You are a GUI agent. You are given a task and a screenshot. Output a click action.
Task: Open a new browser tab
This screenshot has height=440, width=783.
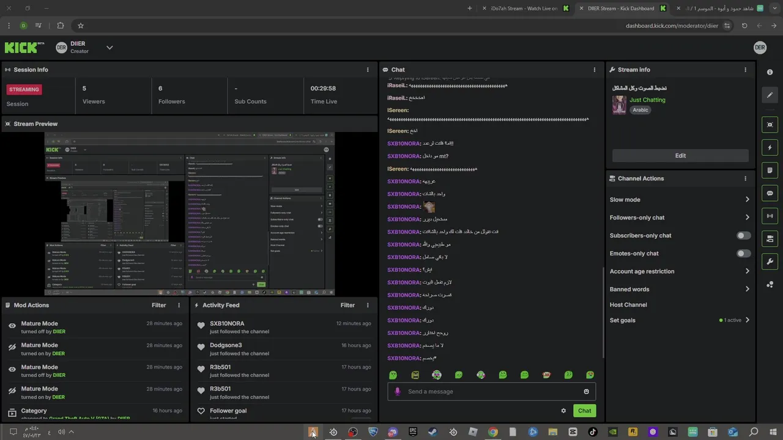tap(470, 9)
